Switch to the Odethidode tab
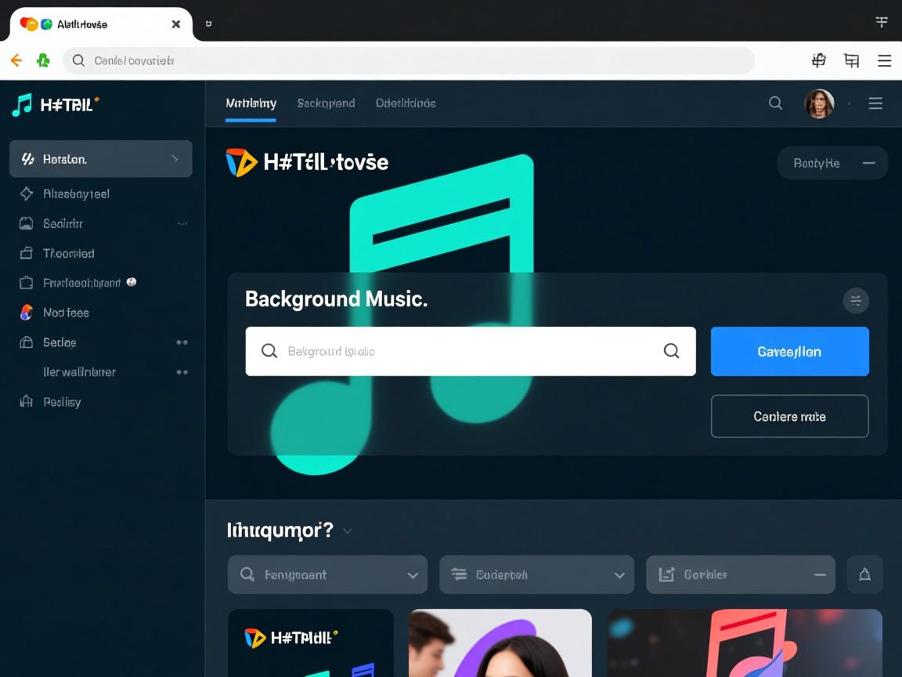 point(406,103)
